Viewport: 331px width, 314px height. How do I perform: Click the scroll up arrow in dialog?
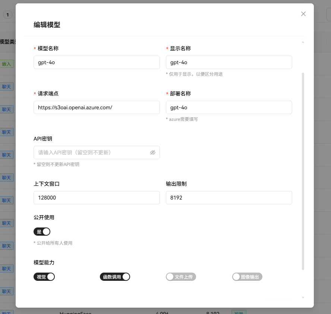click(x=303, y=42)
